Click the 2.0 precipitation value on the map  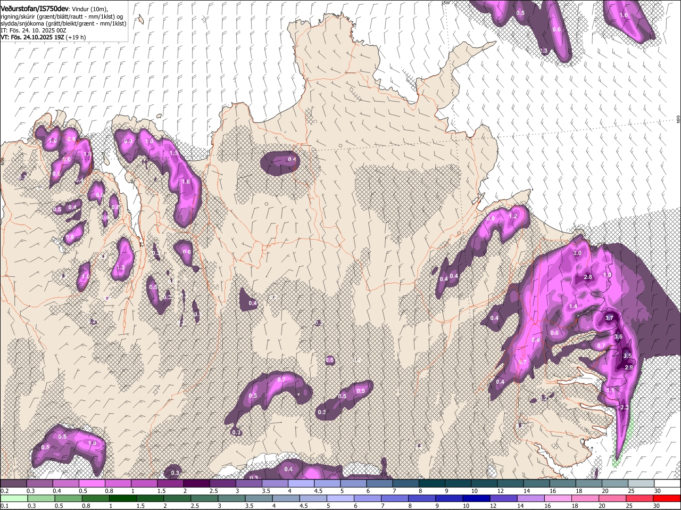pyautogui.click(x=577, y=253)
